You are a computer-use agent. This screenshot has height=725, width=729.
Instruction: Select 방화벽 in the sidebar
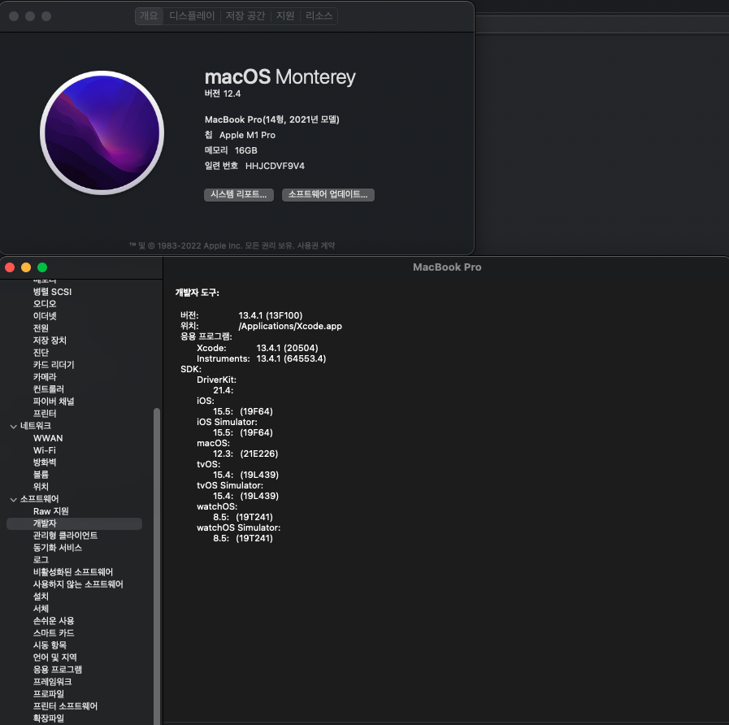45,462
